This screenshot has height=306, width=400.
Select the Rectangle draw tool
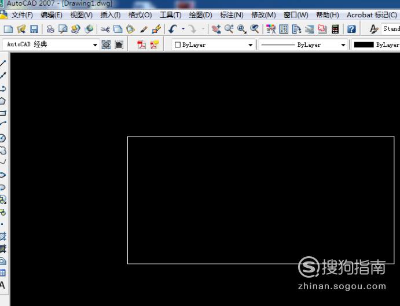[x=3, y=113]
